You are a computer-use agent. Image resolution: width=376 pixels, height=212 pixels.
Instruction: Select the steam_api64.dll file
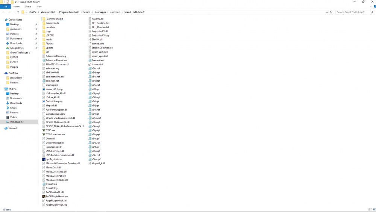pyautogui.click(x=100, y=52)
